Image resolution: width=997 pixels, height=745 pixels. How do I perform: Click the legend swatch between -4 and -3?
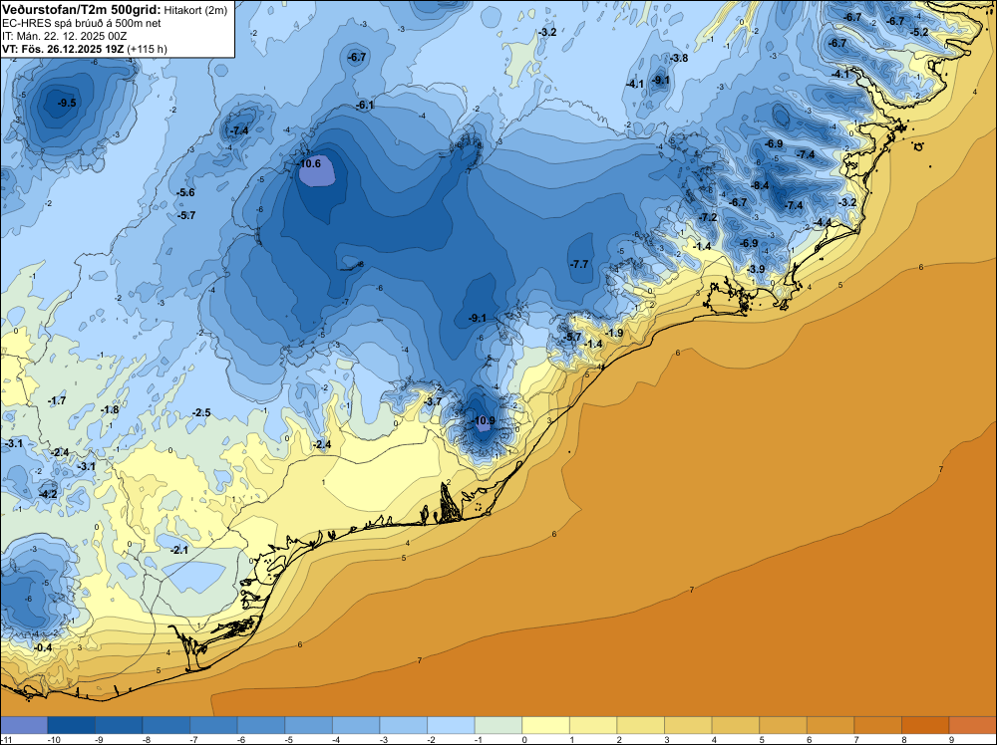pos(356,725)
